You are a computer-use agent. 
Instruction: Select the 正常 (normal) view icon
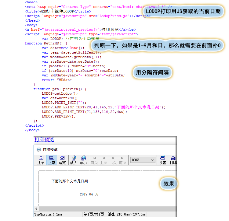(52, 160)
